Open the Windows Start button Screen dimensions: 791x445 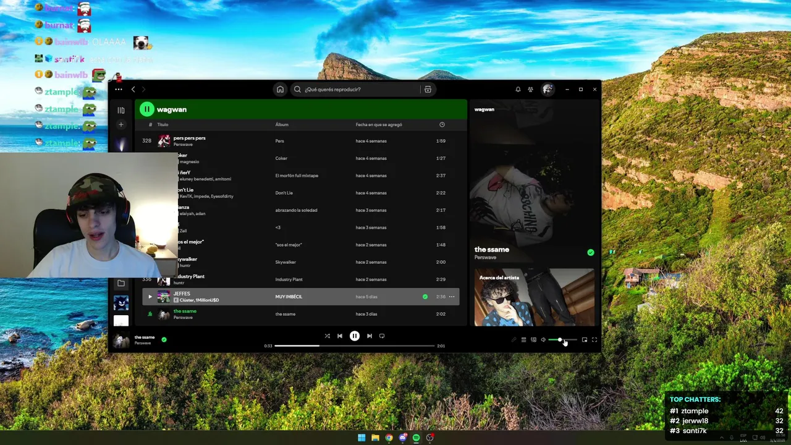tap(362, 438)
